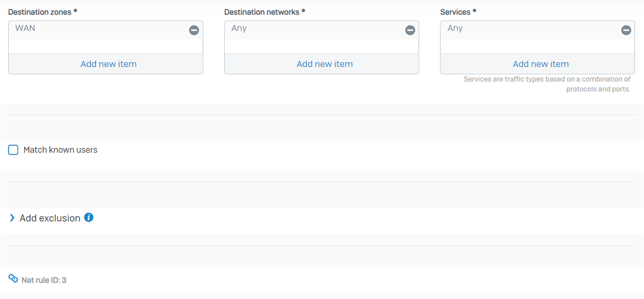This screenshot has width=644, height=299.
Task: Enable the Match known users checkbox
Action: pyautogui.click(x=13, y=150)
